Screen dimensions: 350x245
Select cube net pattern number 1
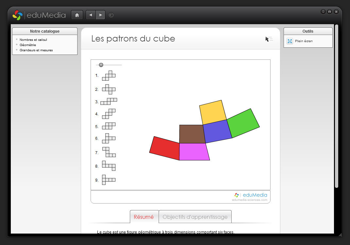click(109, 75)
